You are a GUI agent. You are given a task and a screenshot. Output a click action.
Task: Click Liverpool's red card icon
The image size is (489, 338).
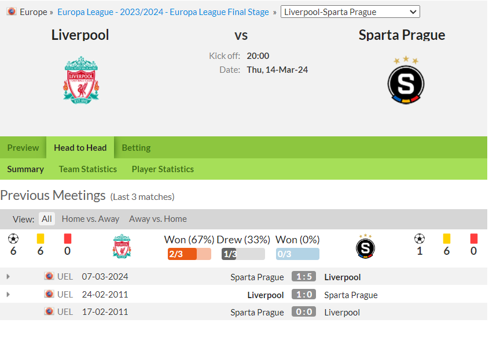(x=68, y=239)
